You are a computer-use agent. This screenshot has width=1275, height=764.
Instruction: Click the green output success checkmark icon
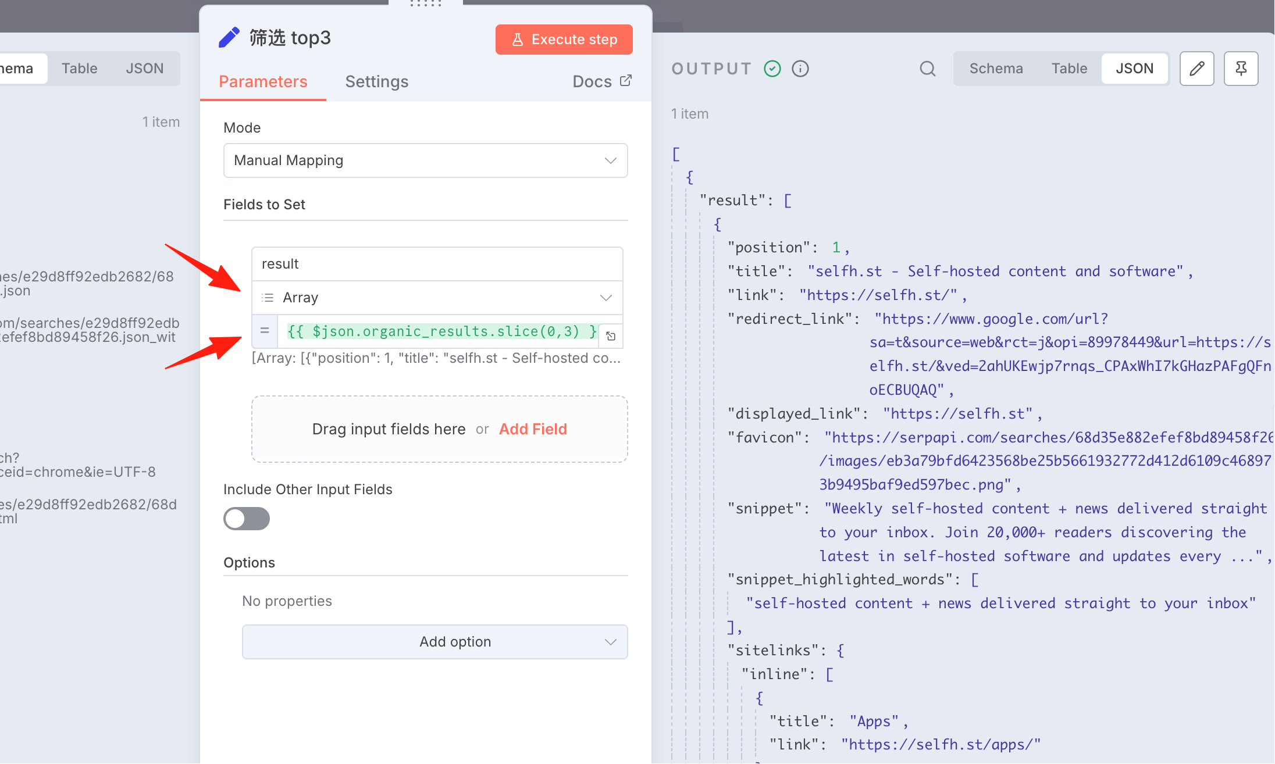772,69
